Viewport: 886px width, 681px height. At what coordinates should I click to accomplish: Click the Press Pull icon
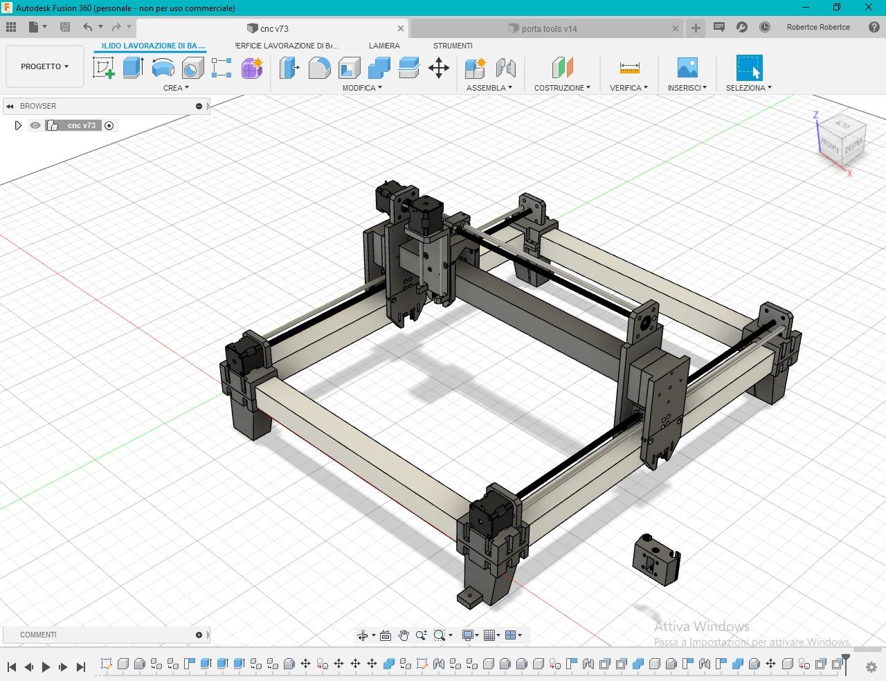point(289,68)
